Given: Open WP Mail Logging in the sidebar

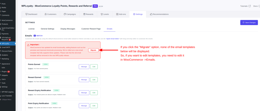Looking at the screenshot, I should click(x=8, y=92).
